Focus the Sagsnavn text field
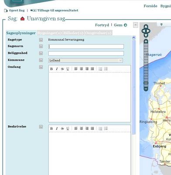 coord(86,47)
